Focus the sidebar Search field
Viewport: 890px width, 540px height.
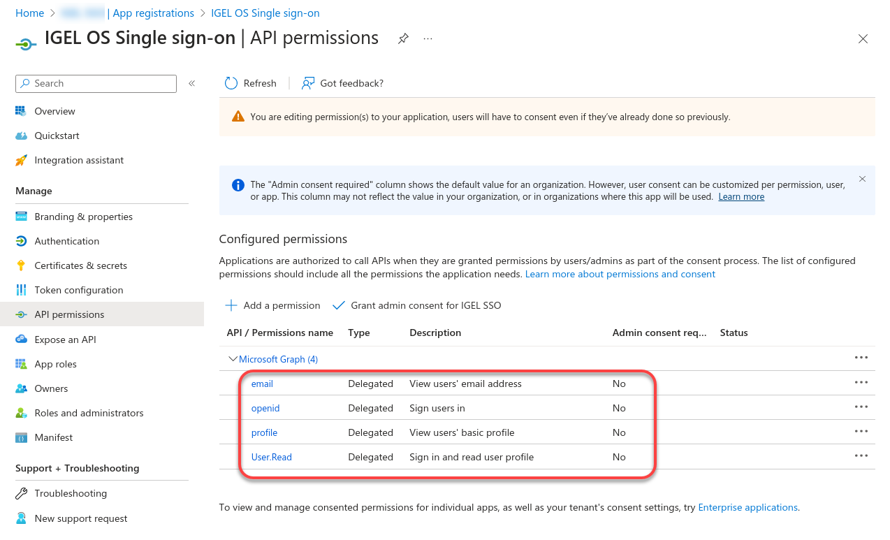pos(96,83)
